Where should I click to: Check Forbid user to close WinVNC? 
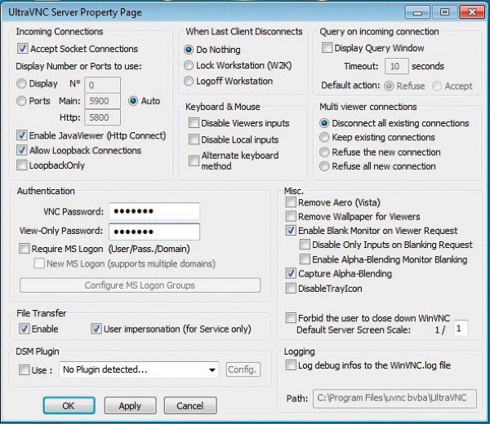coord(291,318)
